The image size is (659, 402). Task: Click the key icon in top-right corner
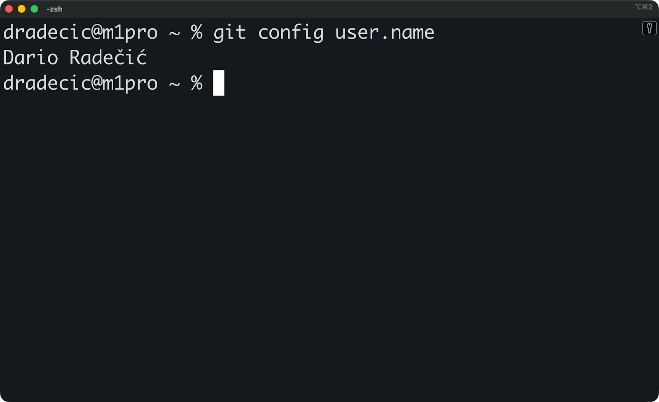click(649, 29)
